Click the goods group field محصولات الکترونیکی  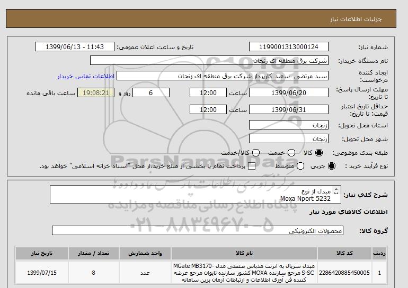(198, 230)
